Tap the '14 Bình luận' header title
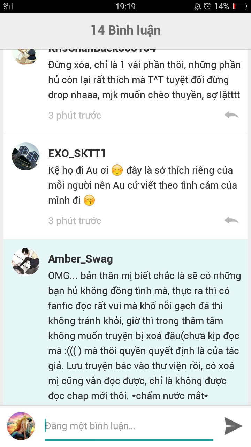The width and height of the screenshot is (251, 447). click(x=125, y=30)
